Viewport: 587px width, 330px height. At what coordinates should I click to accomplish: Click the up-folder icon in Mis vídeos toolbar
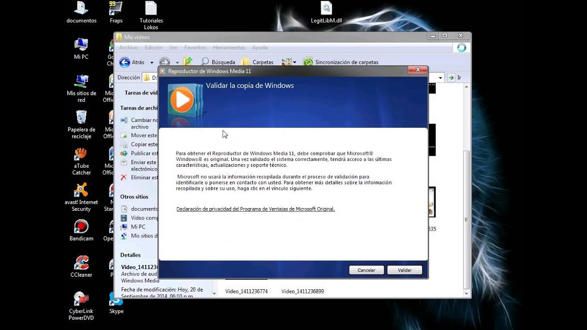188,62
